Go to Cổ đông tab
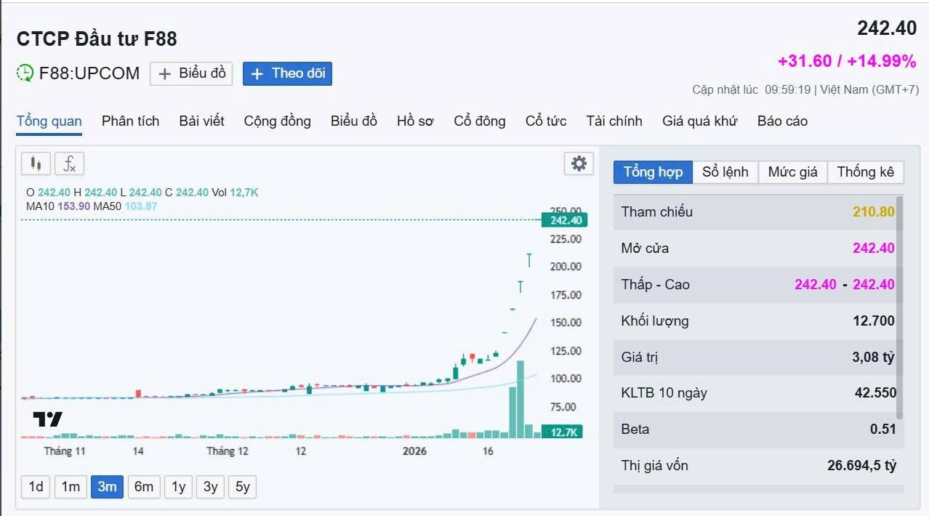The image size is (929, 516). click(480, 121)
